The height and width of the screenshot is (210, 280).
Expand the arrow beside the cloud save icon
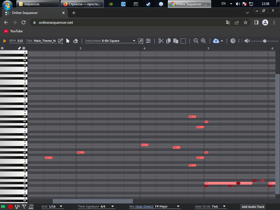(x=222, y=41)
